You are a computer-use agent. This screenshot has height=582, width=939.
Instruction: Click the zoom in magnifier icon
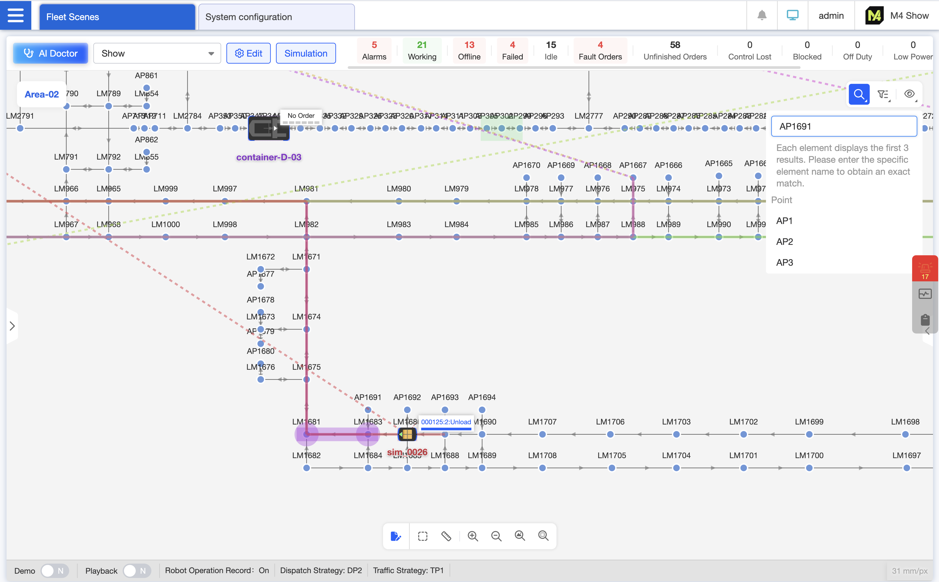pyautogui.click(x=473, y=536)
